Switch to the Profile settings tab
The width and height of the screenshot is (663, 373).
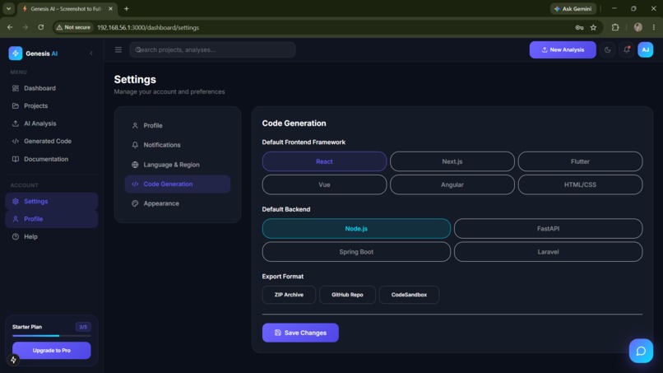tap(178, 126)
